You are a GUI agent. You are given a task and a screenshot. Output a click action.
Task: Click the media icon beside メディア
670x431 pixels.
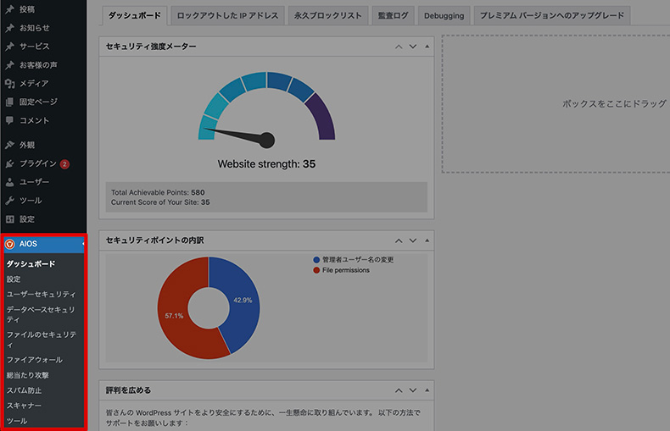tap(9, 83)
